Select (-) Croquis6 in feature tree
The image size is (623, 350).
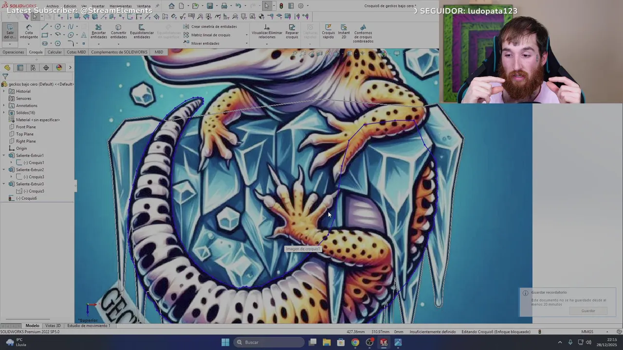click(x=23, y=198)
